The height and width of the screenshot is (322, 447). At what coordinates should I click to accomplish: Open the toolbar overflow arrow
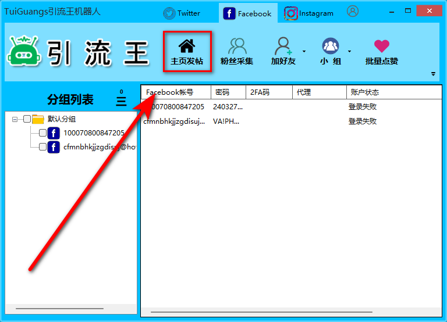coord(433,74)
